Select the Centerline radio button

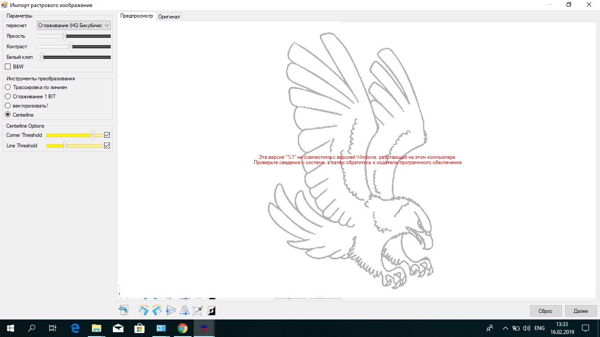pyautogui.click(x=7, y=115)
